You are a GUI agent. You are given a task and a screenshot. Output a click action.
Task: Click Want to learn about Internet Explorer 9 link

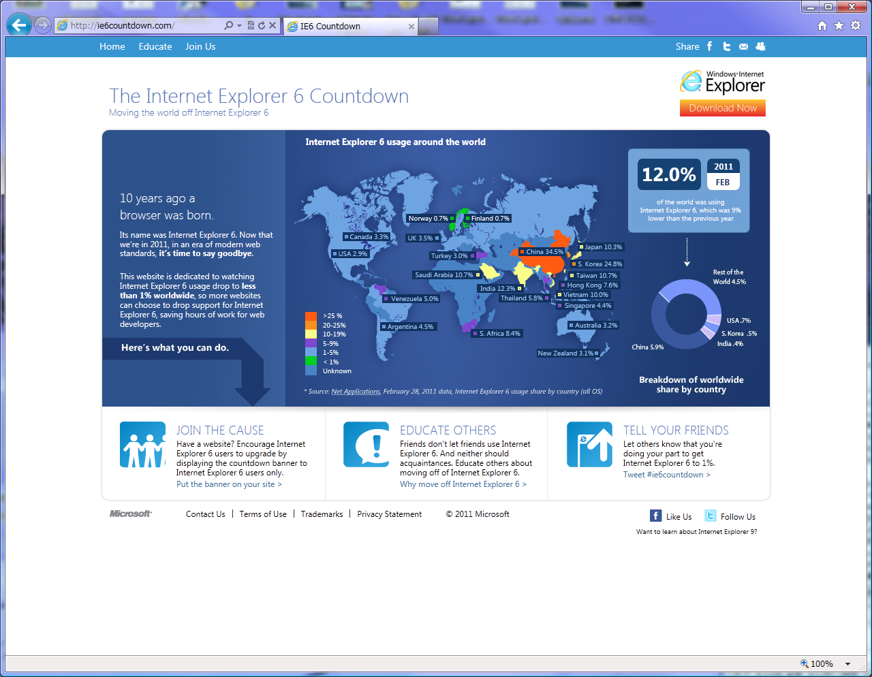point(696,532)
